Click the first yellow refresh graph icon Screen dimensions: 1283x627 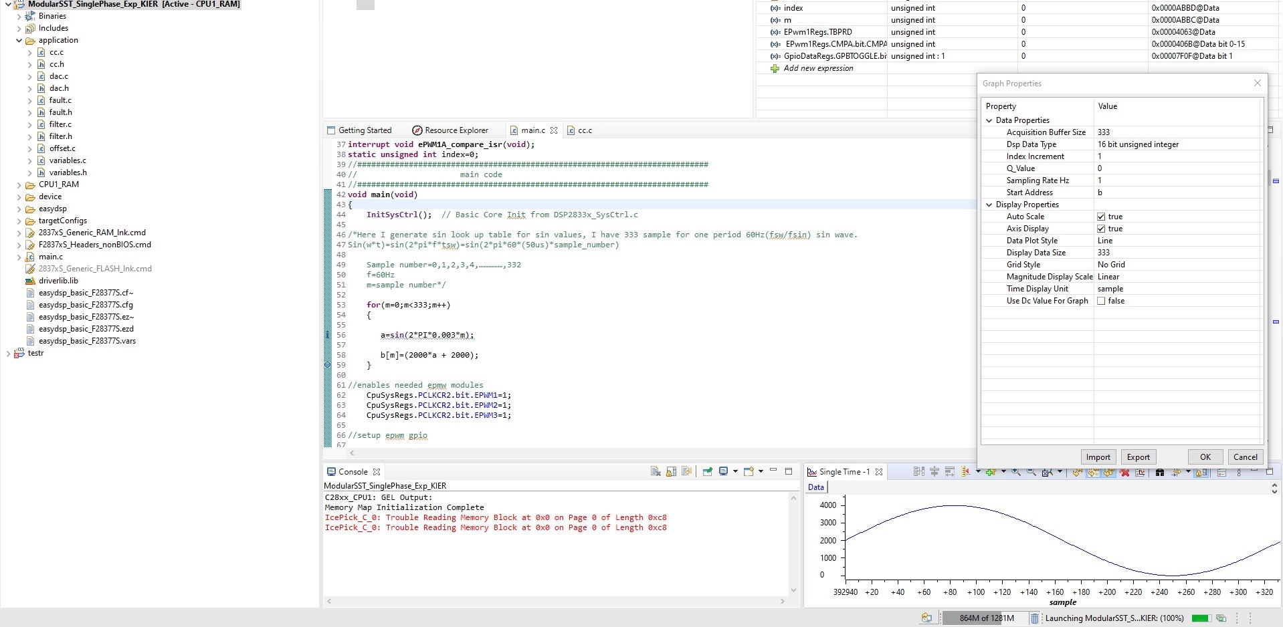click(x=1077, y=472)
